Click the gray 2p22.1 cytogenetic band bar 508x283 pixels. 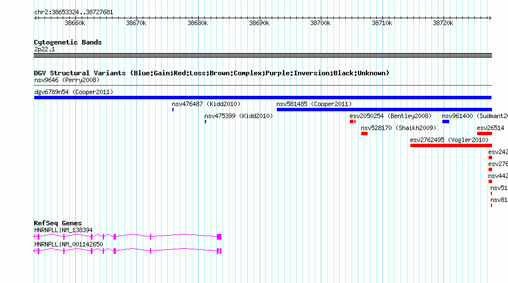[263, 55]
